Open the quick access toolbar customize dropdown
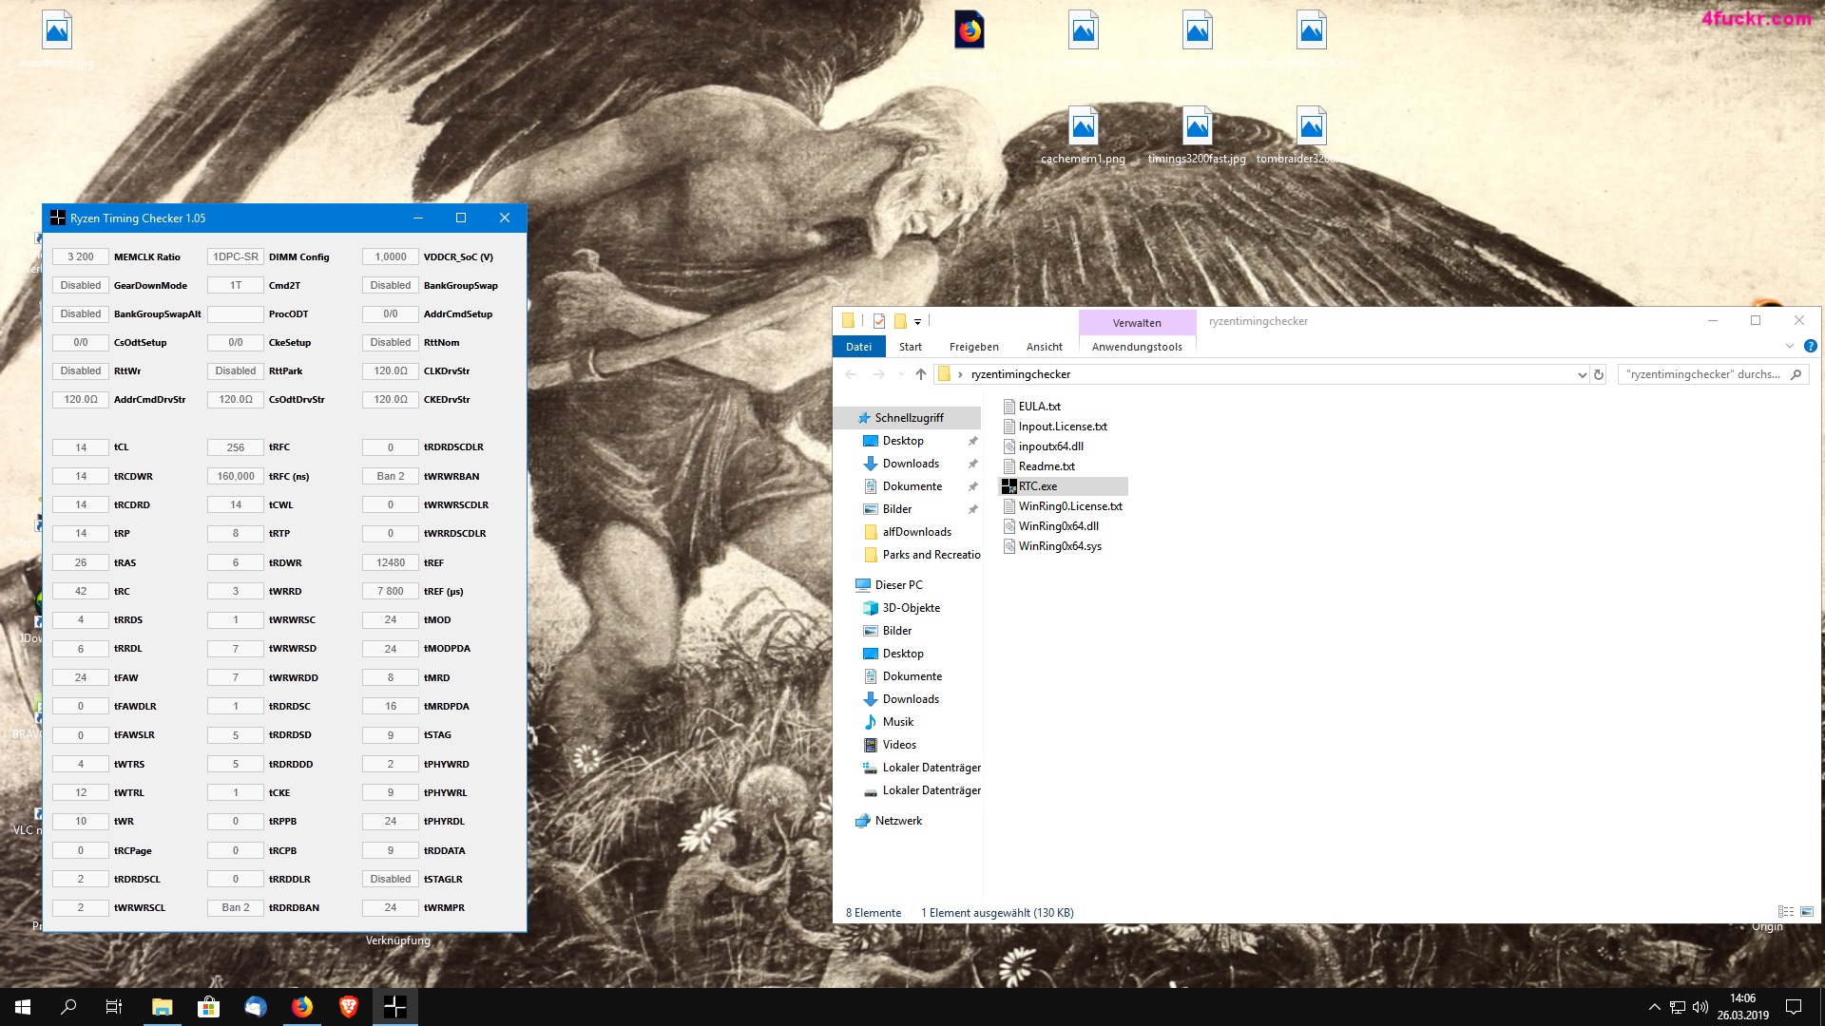Screen dimensions: 1825x1026 (x=917, y=322)
